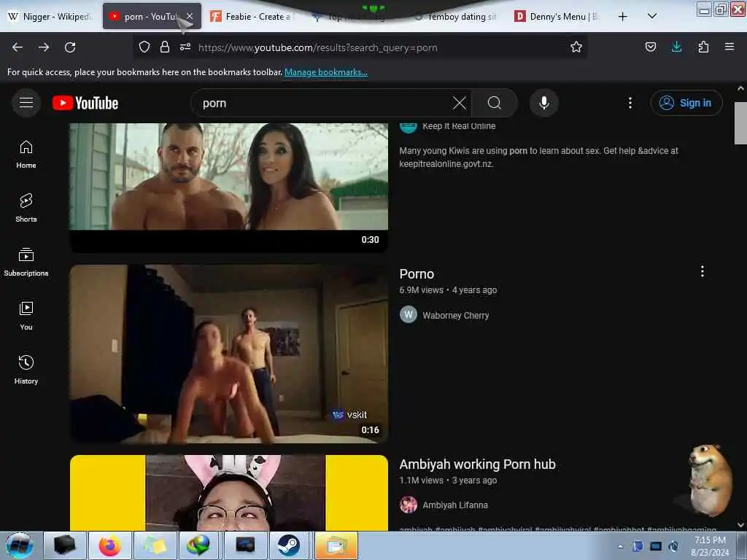Open action menu for Waborney Cherry video
The width and height of the screenshot is (747, 560).
click(x=703, y=271)
